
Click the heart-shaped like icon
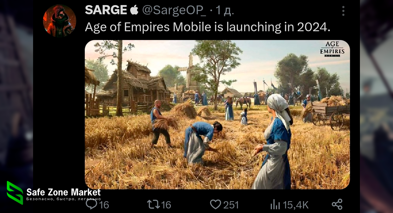(x=216, y=205)
